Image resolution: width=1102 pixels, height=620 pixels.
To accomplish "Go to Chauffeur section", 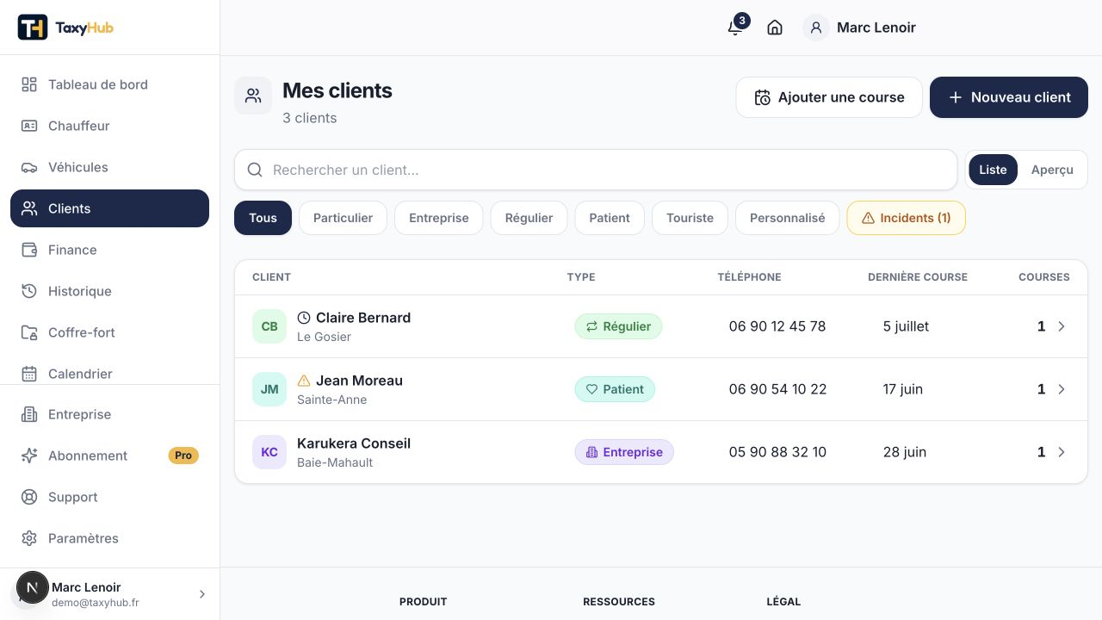I will 109,126.
